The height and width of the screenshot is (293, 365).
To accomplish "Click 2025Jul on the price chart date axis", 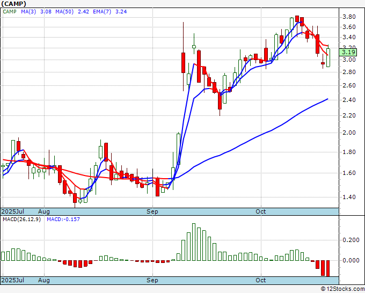I will coord(13,211).
